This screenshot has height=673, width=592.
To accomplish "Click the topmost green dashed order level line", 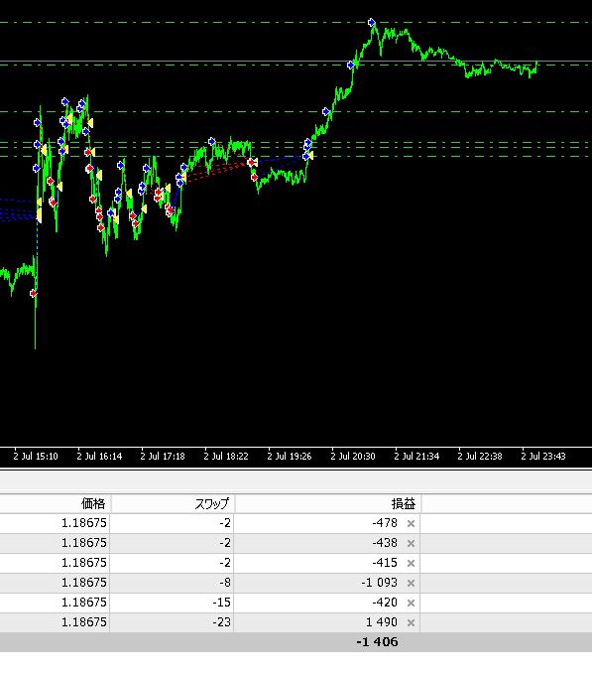I will 296,22.
